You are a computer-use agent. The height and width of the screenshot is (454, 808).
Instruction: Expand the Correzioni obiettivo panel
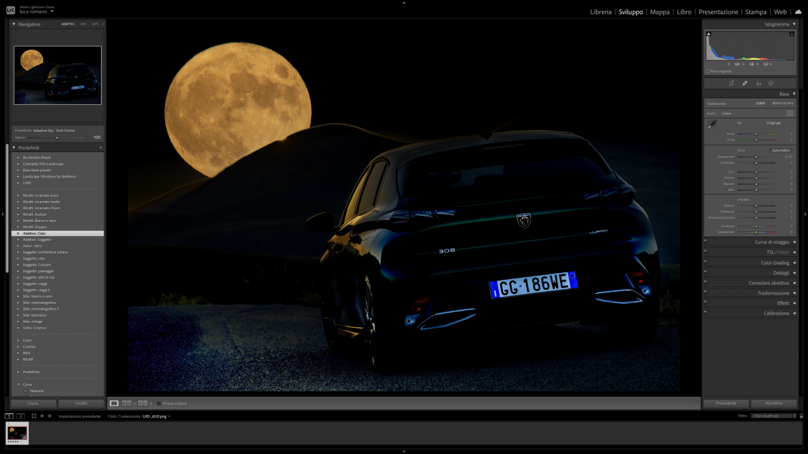794,283
